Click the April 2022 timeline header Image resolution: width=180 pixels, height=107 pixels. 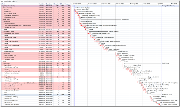pos(160,4)
